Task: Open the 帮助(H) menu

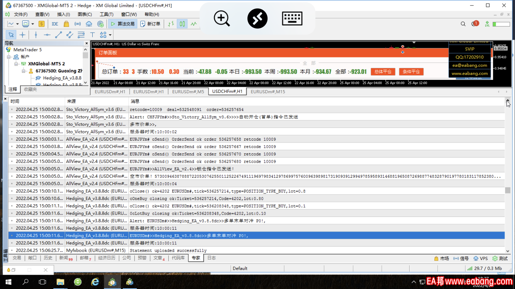Action: [151, 14]
